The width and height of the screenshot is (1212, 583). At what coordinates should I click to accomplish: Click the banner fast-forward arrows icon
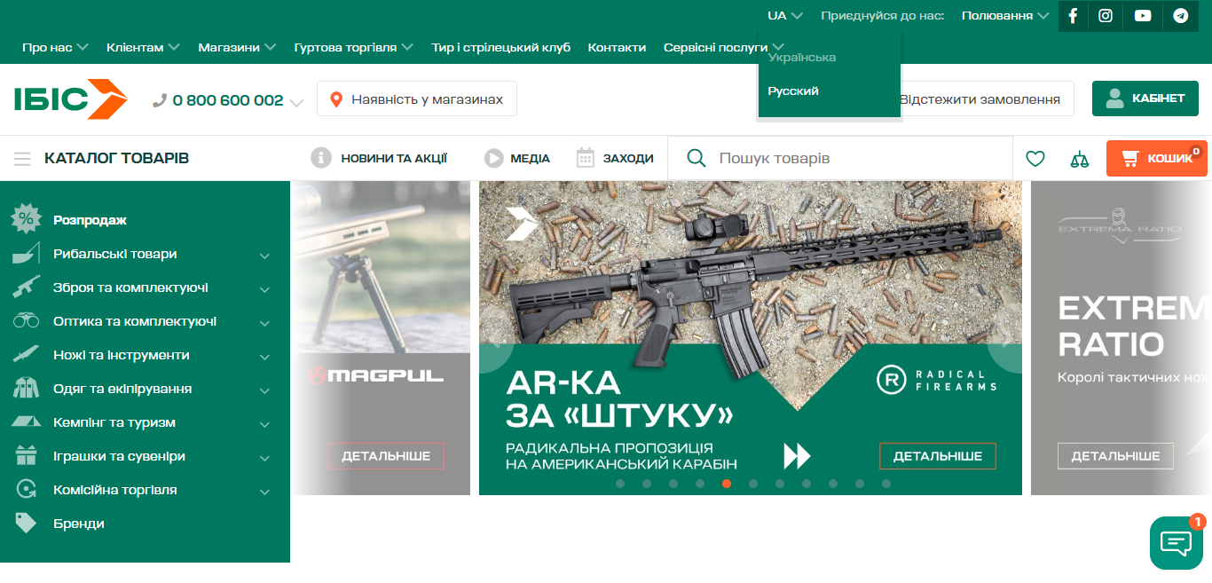pyautogui.click(x=797, y=456)
